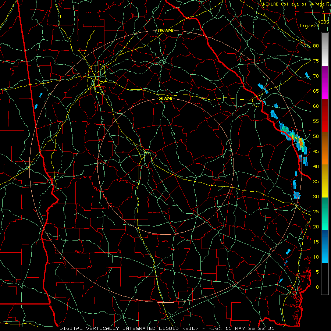Select the 80 value on the VIL scale
331x331 pixels.
tap(316, 46)
